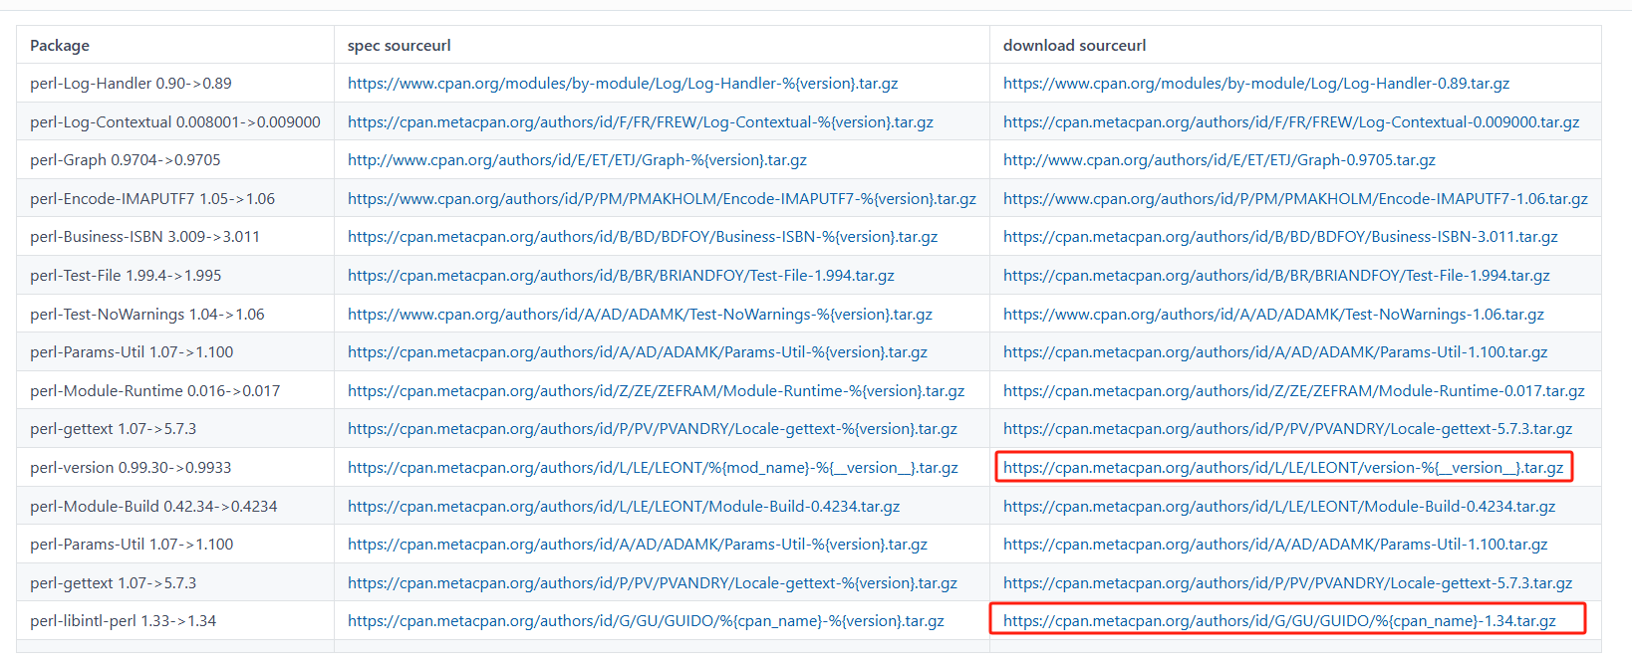Select the perl-libintl-perl 1.33->1.34 package cell

tap(123, 621)
